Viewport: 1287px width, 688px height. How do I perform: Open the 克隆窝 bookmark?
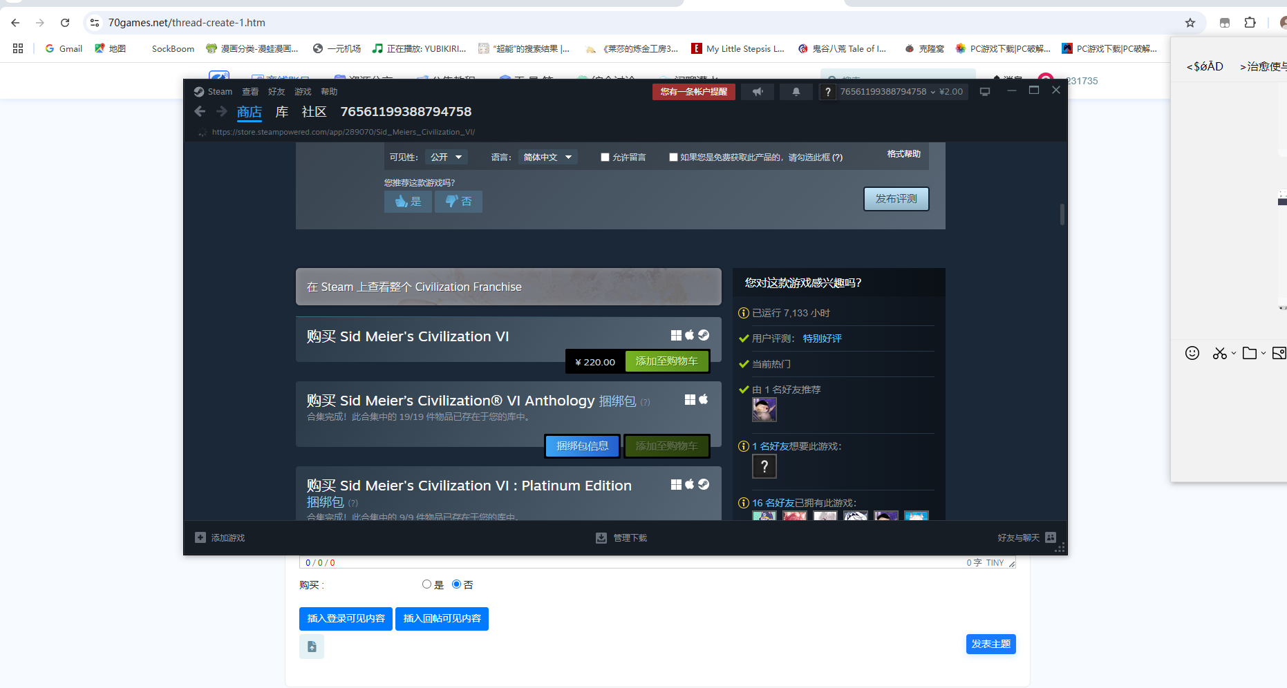pyautogui.click(x=924, y=48)
